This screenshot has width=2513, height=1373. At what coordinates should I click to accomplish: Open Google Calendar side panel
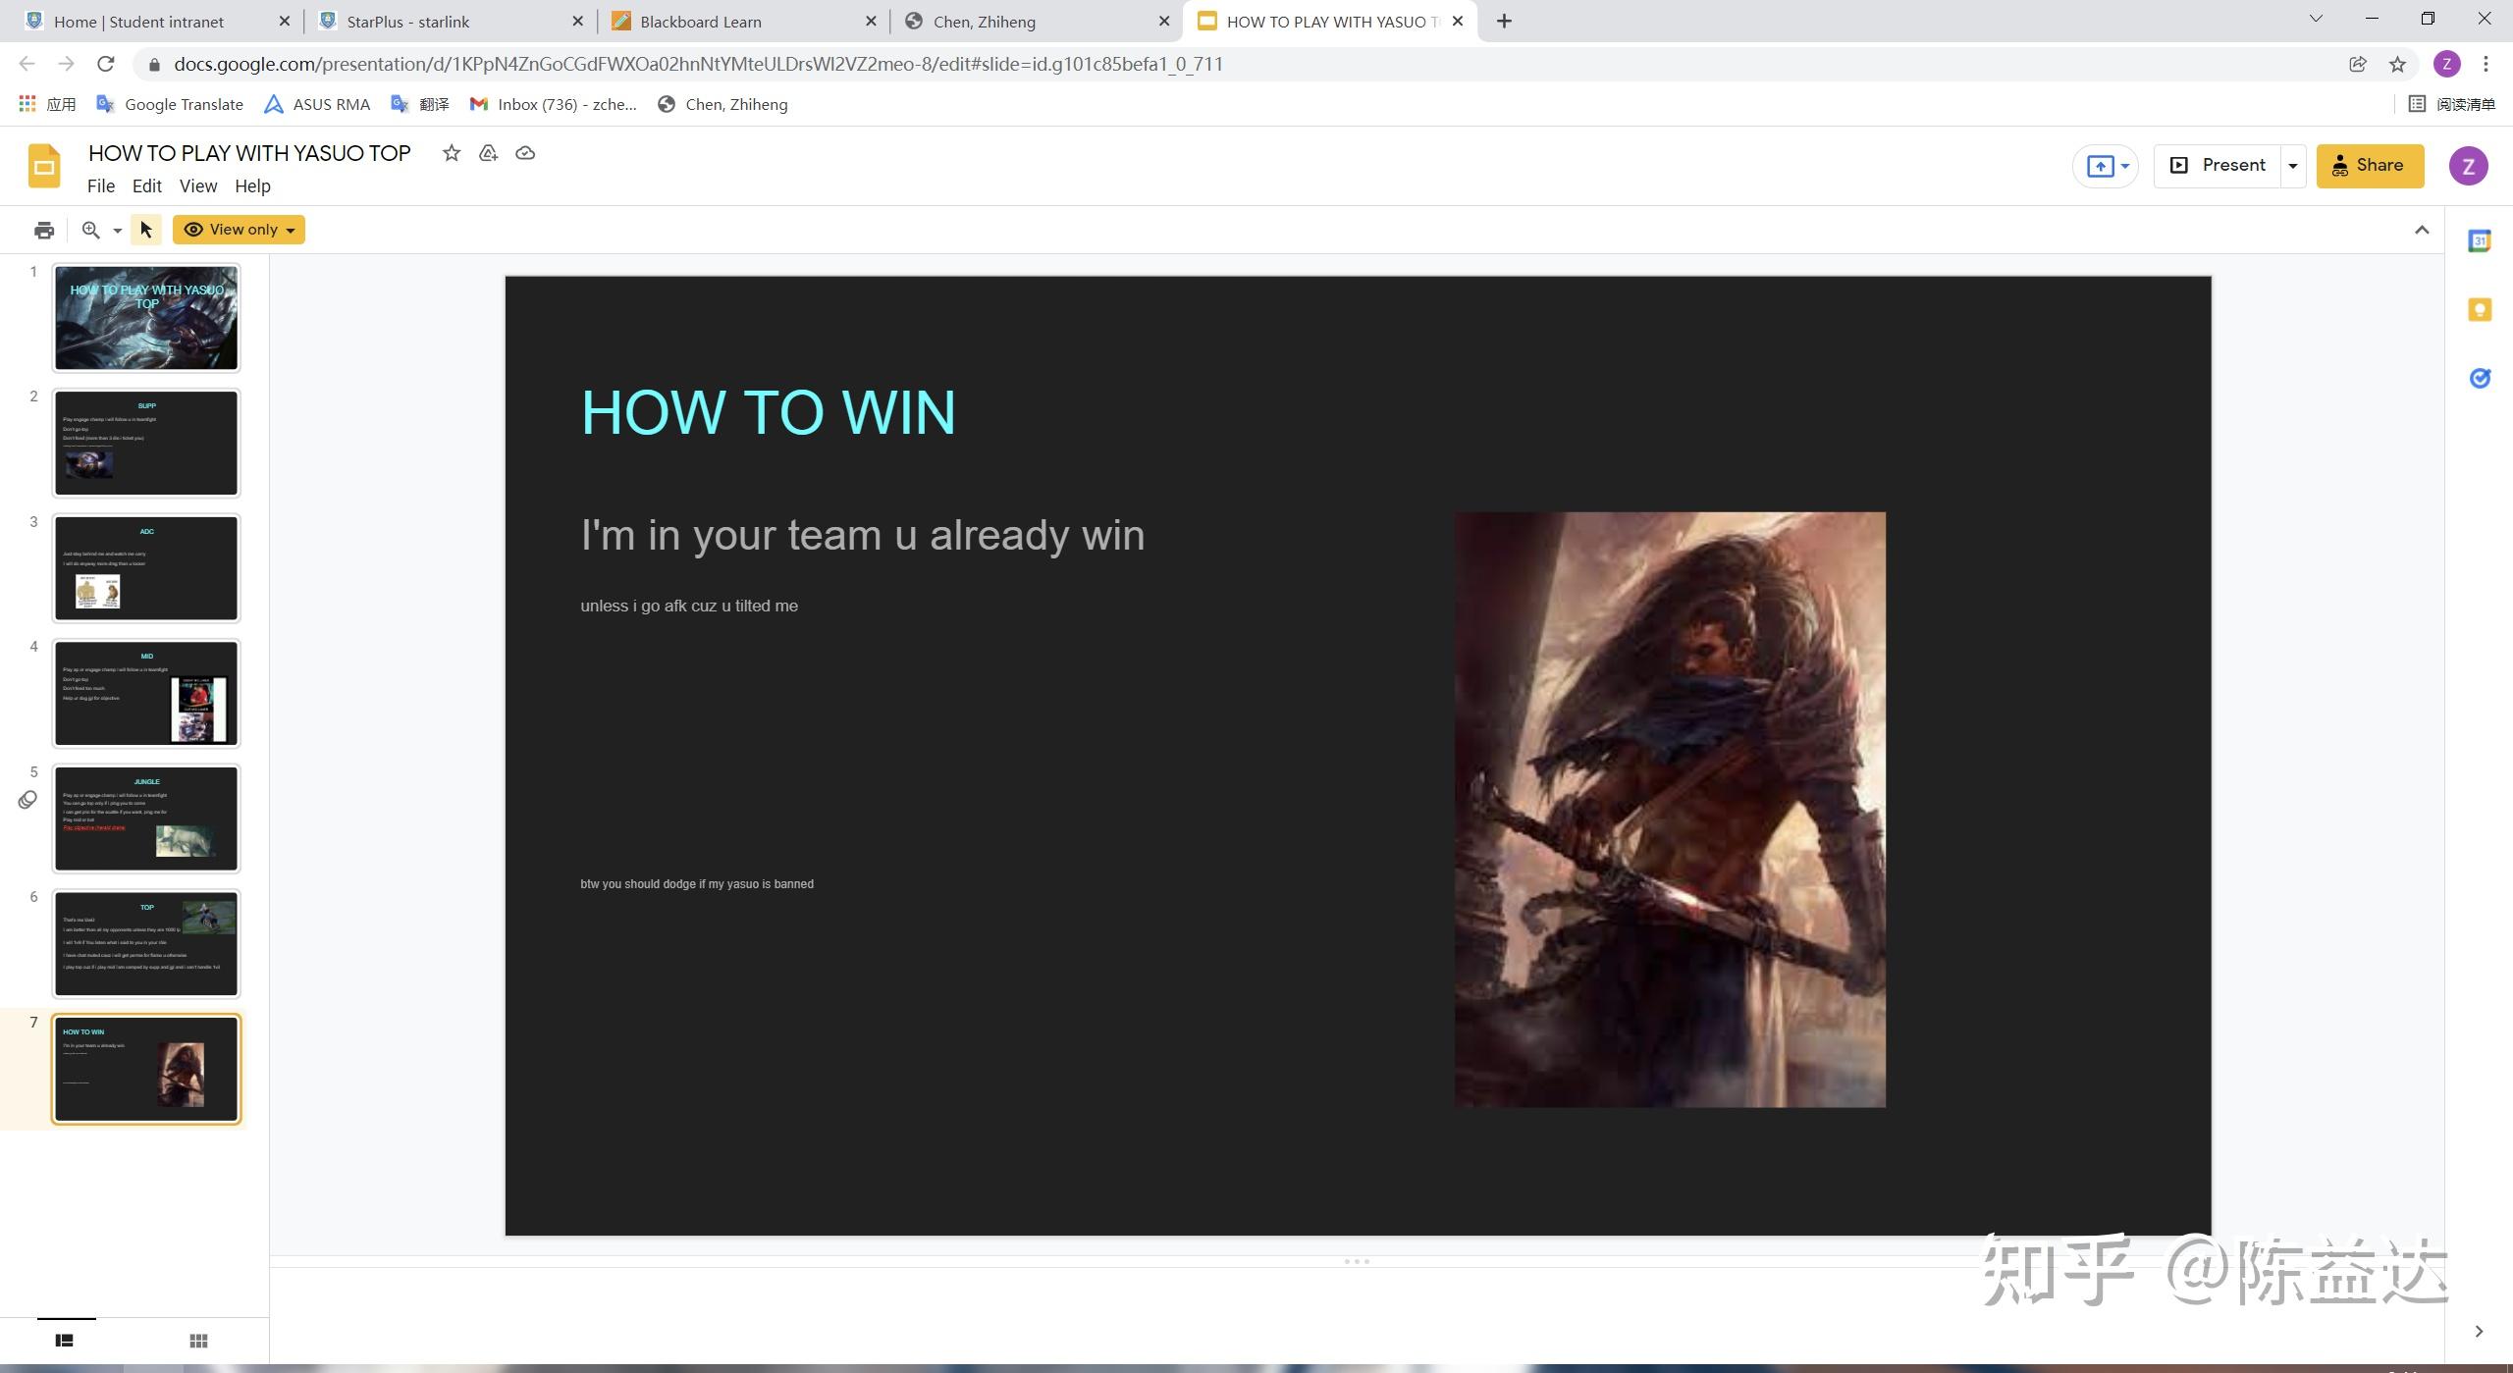(x=2480, y=240)
